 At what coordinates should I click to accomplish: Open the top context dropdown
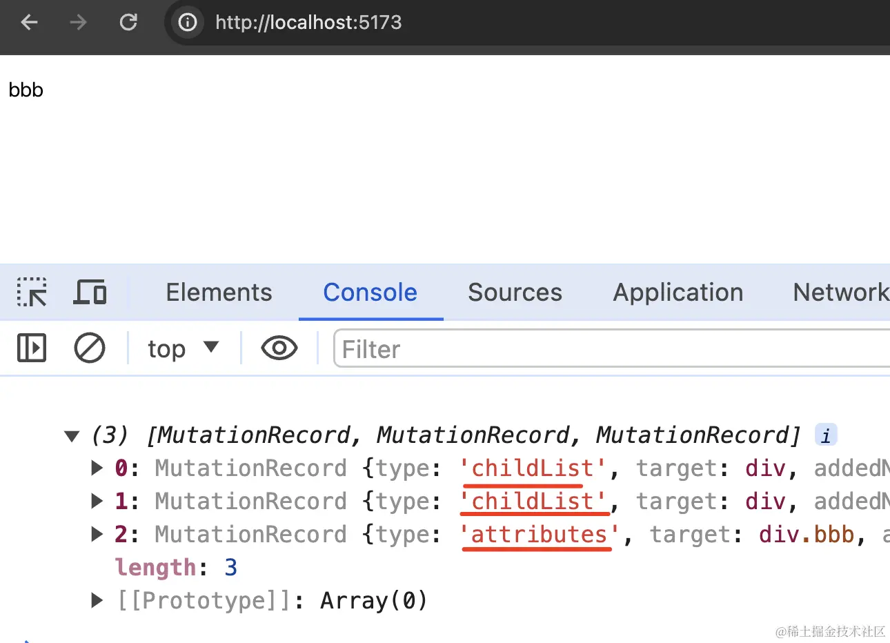(x=183, y=348)
